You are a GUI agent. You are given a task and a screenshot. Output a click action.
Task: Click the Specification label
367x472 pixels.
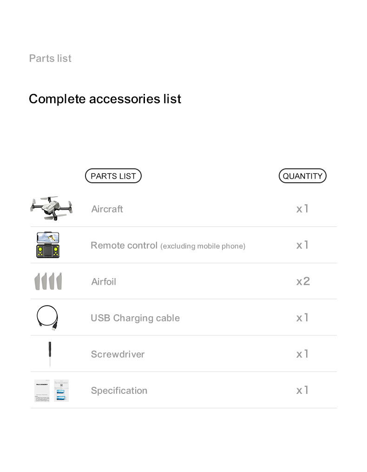point(119,391)
